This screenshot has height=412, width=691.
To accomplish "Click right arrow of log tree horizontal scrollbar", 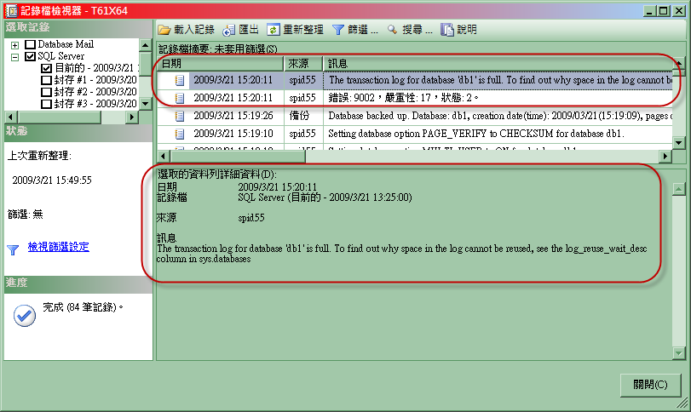I will coord(131,117).
